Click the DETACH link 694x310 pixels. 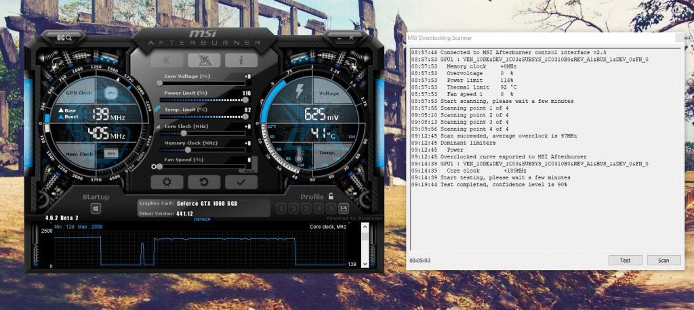202,219
